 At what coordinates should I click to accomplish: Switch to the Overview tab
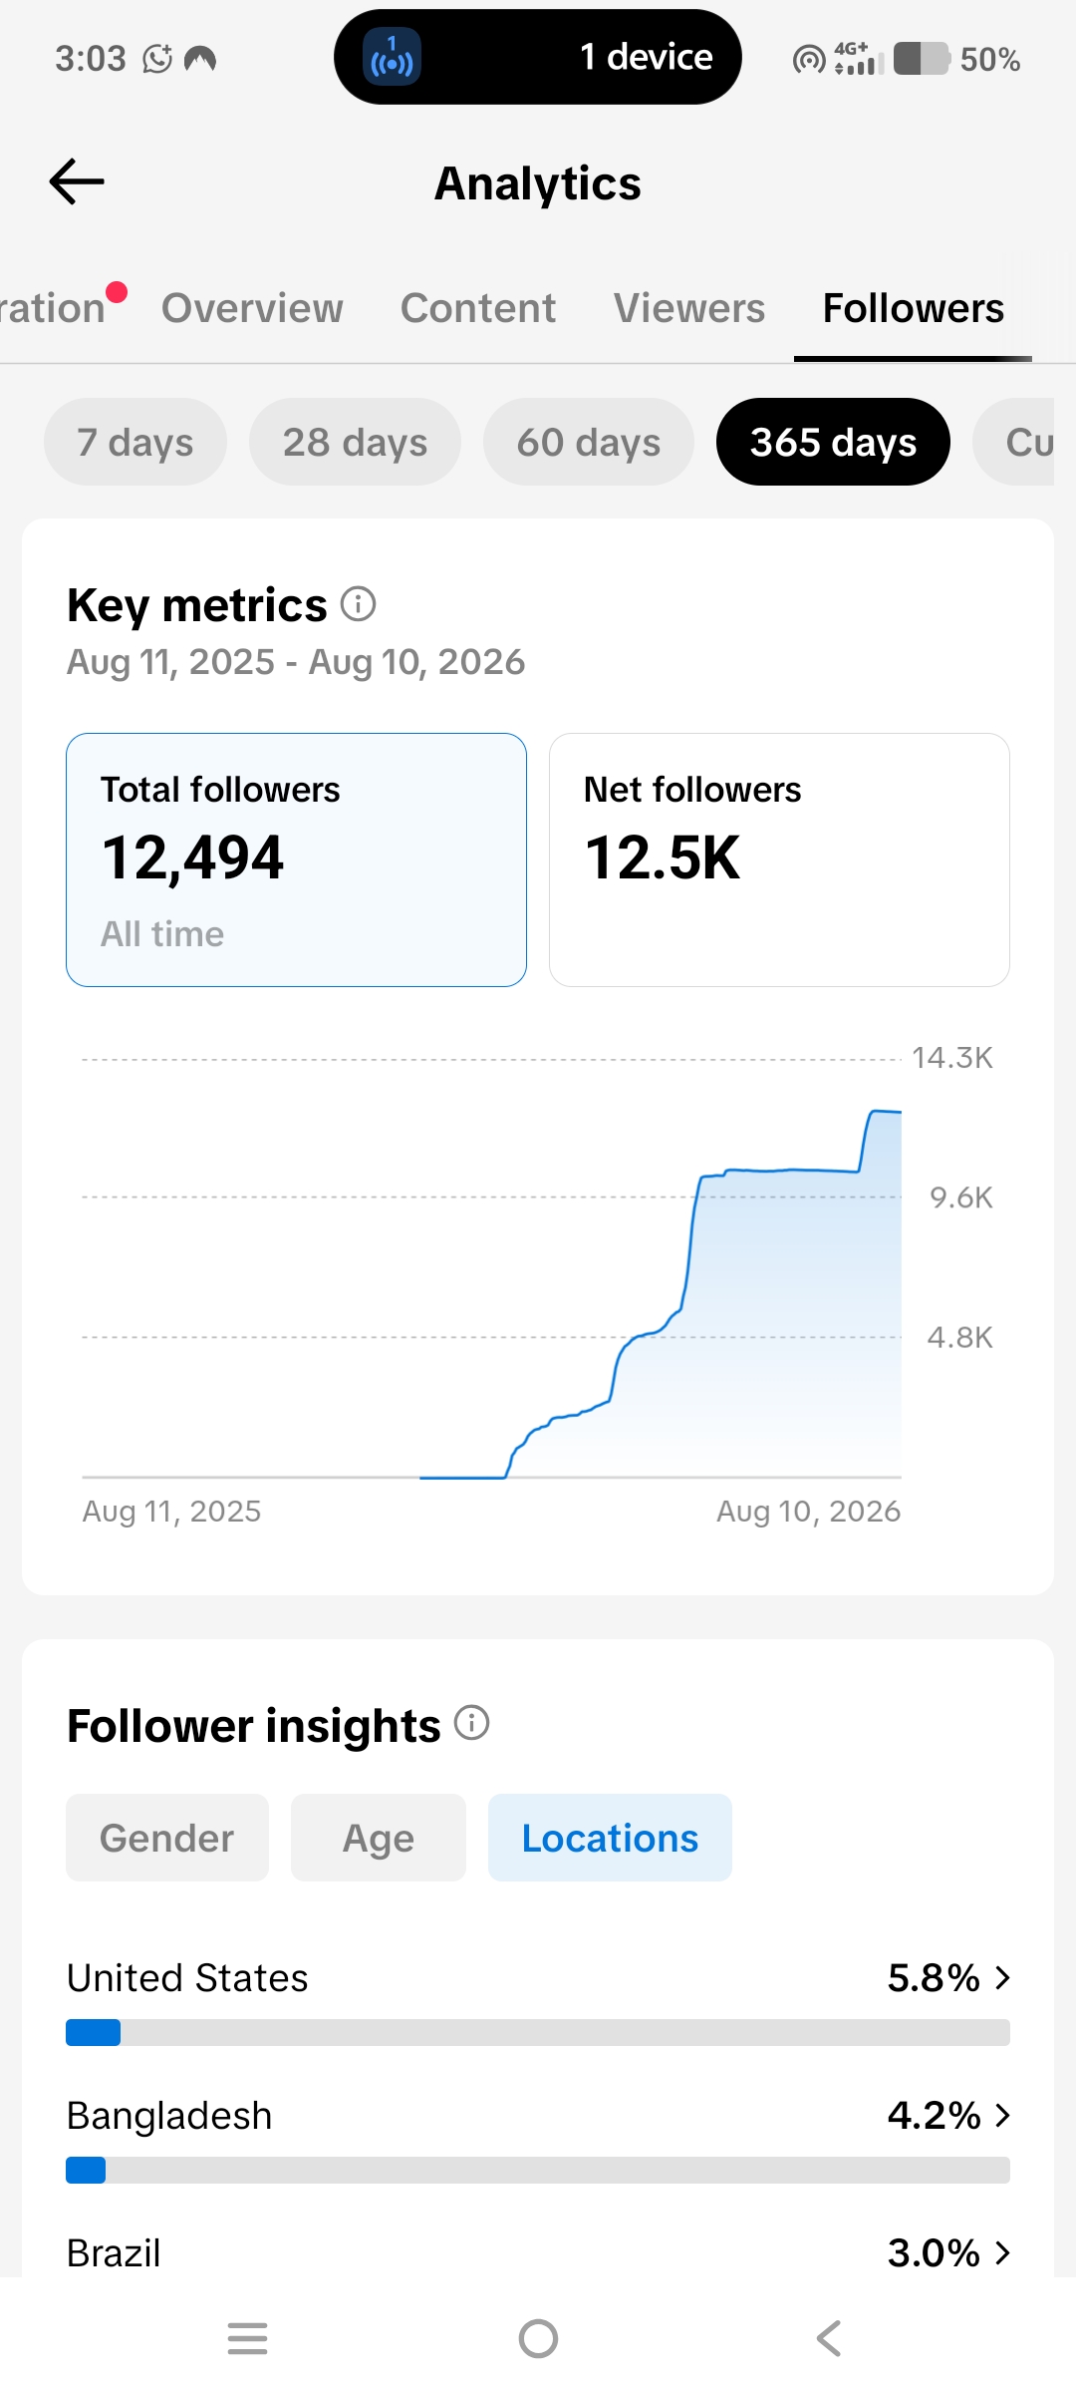(252, 308)
